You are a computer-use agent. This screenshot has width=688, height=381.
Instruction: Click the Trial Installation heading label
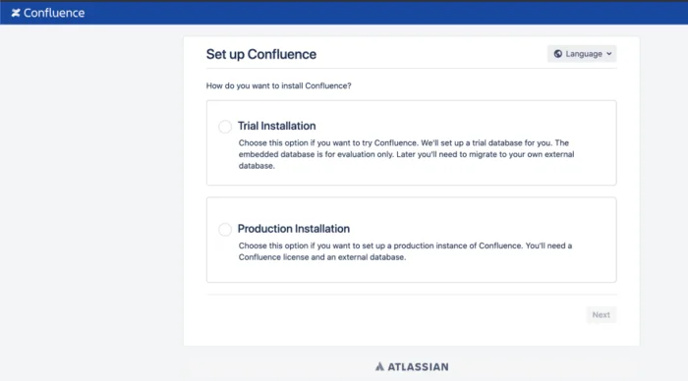277,126
